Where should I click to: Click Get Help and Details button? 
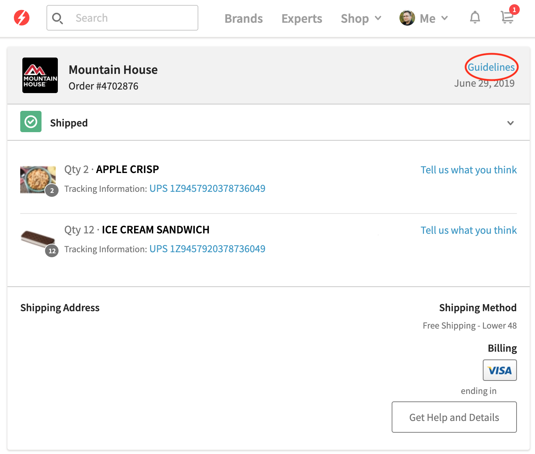pos(454,417)
